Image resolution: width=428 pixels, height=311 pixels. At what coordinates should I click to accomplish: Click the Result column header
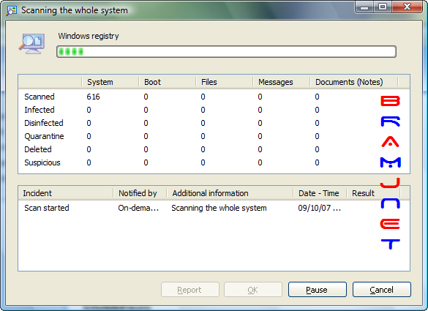click(x=373, y=193)
